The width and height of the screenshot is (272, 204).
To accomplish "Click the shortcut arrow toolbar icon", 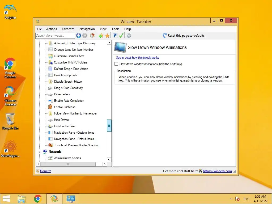I will pyautogui.click(x=115, y=36).
